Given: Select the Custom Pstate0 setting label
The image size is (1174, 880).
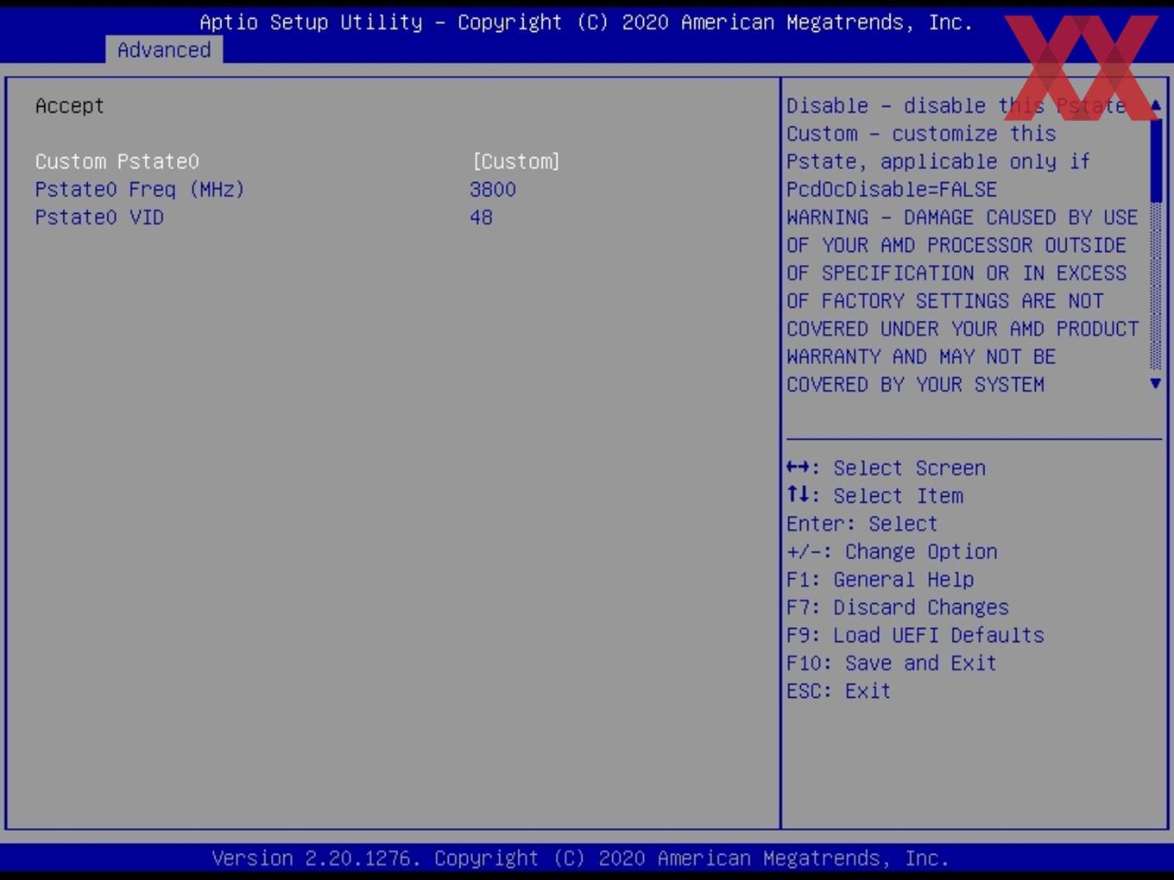Looking at the screenshot, I should [117, 161].
